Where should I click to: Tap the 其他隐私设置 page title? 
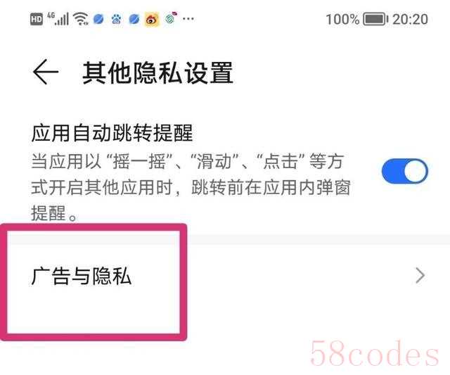tap(157, 73)
